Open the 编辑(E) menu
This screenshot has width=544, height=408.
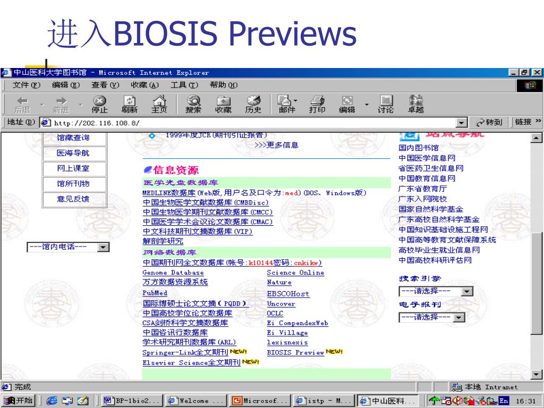tap(66, 85)
